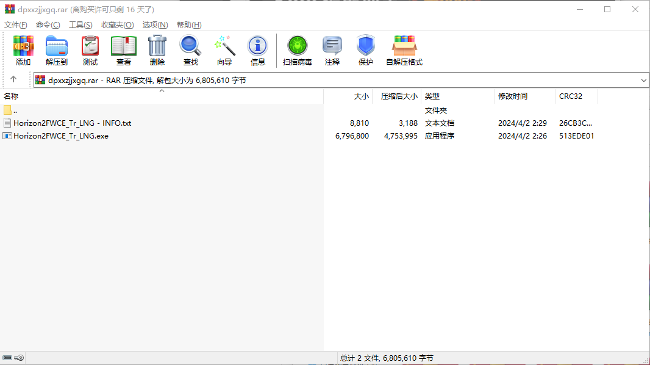Sort by Packed Size (压缩后大小) column
Screen dimensions: 650x365
[x=397, y=96]
